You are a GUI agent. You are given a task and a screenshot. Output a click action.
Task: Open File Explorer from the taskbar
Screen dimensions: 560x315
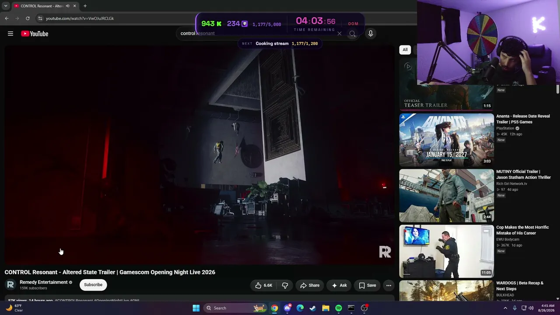[x=325, y=308]
